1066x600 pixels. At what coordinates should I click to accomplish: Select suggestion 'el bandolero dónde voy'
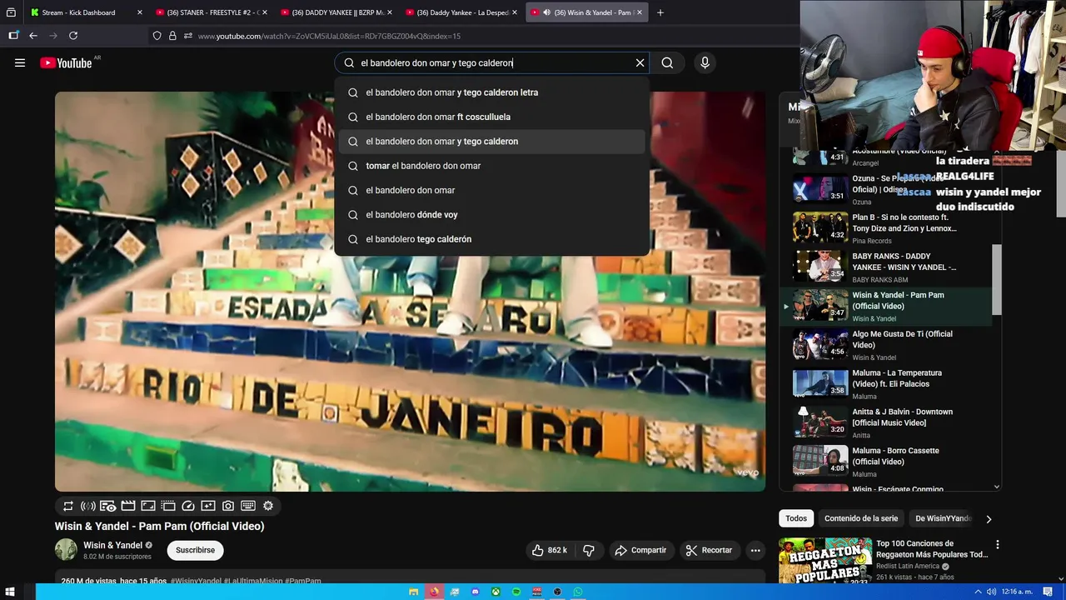491,215
